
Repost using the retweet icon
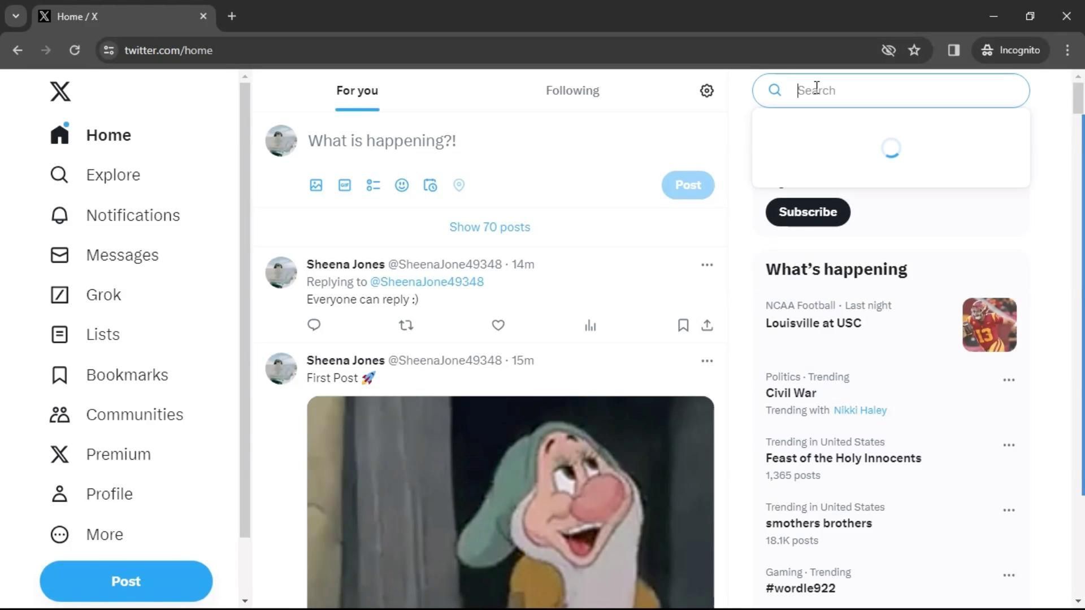coord(405,325)
